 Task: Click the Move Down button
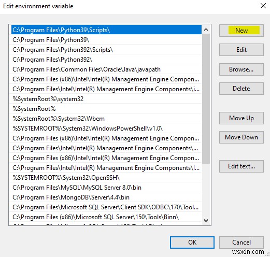(x=241, y=137)
